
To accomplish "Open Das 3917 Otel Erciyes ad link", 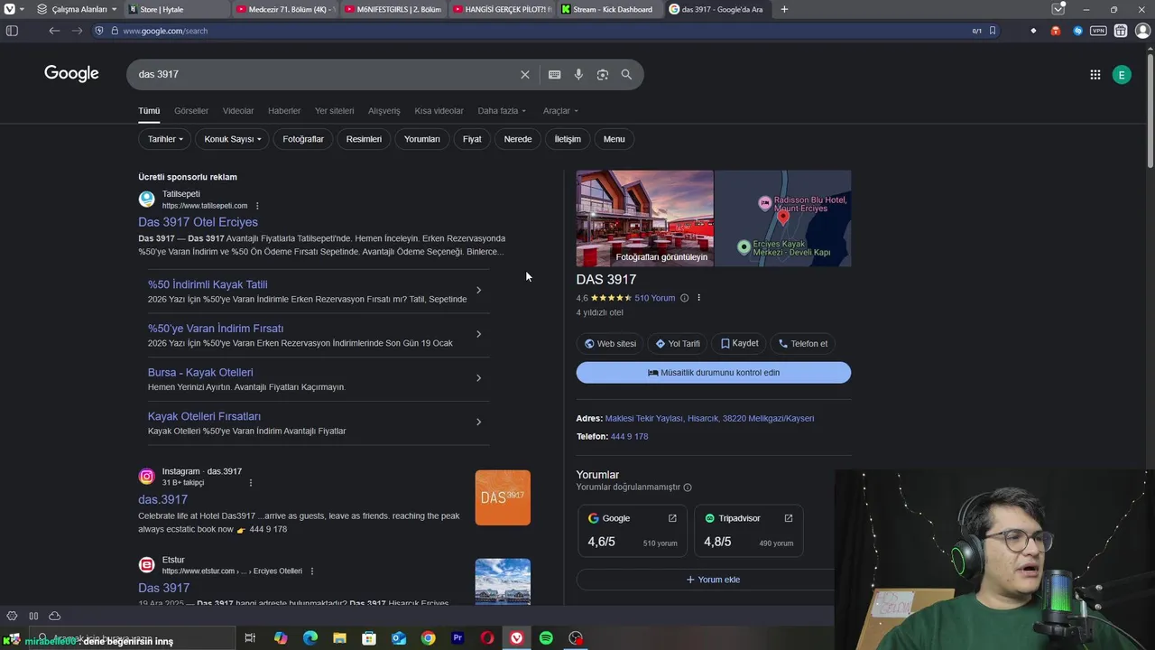I will coord(198,222).
